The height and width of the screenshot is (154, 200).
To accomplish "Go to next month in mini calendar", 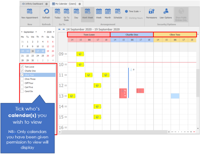I will click(36, 32).
